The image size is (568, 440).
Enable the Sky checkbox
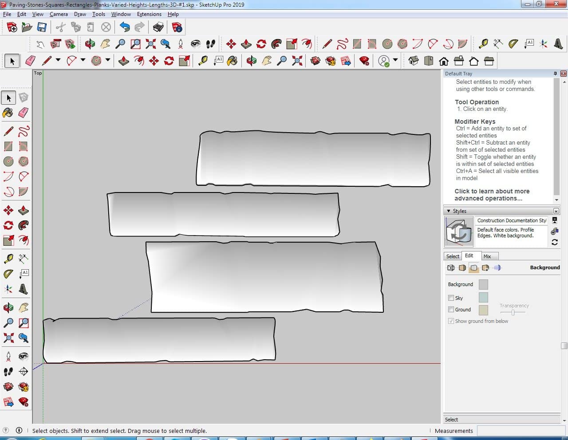click(x=451, y=298)
